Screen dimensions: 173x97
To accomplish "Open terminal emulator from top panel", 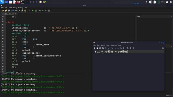I will click(22, 2).
